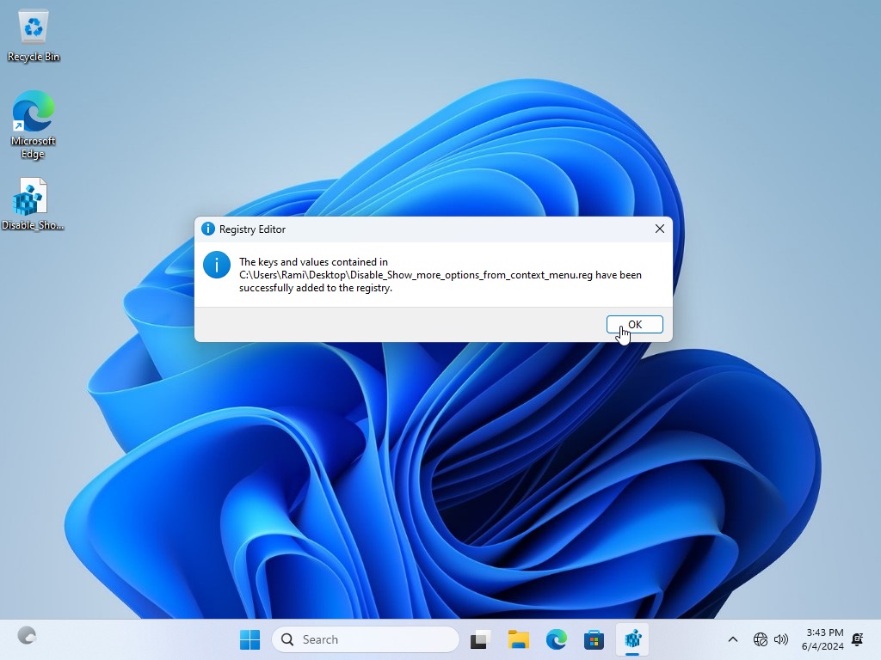The image size is (881, 660).
Task: Open the Widgets icon at taskbar left
Action: click(x=28, y=636)
